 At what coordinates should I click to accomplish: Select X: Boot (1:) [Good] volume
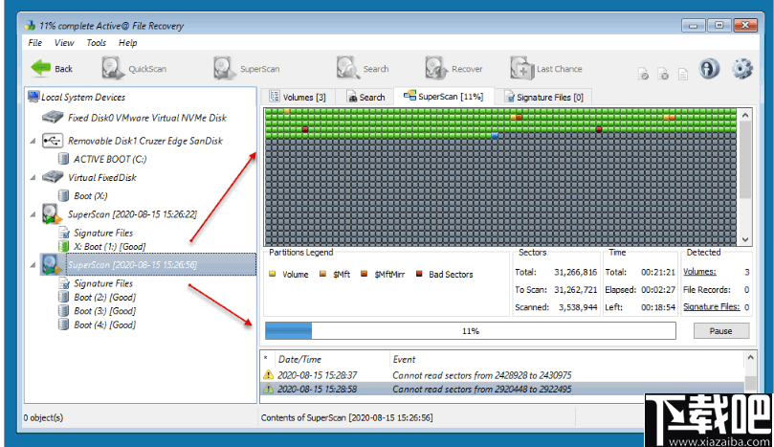tap(110, 246)
